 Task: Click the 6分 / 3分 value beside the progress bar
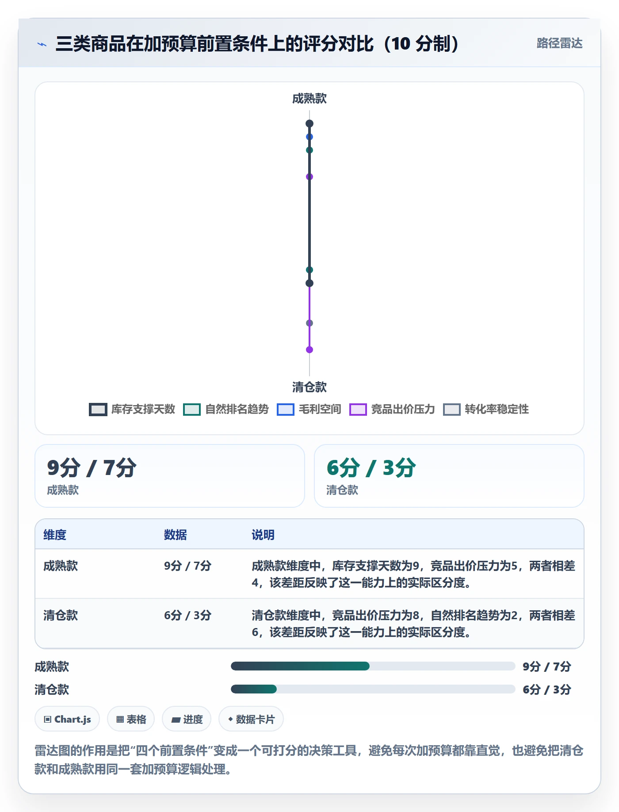coord(547,689)
